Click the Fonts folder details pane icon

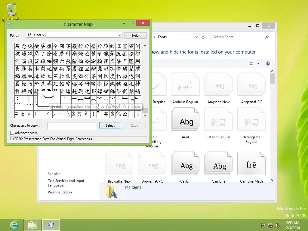[112, 192]
